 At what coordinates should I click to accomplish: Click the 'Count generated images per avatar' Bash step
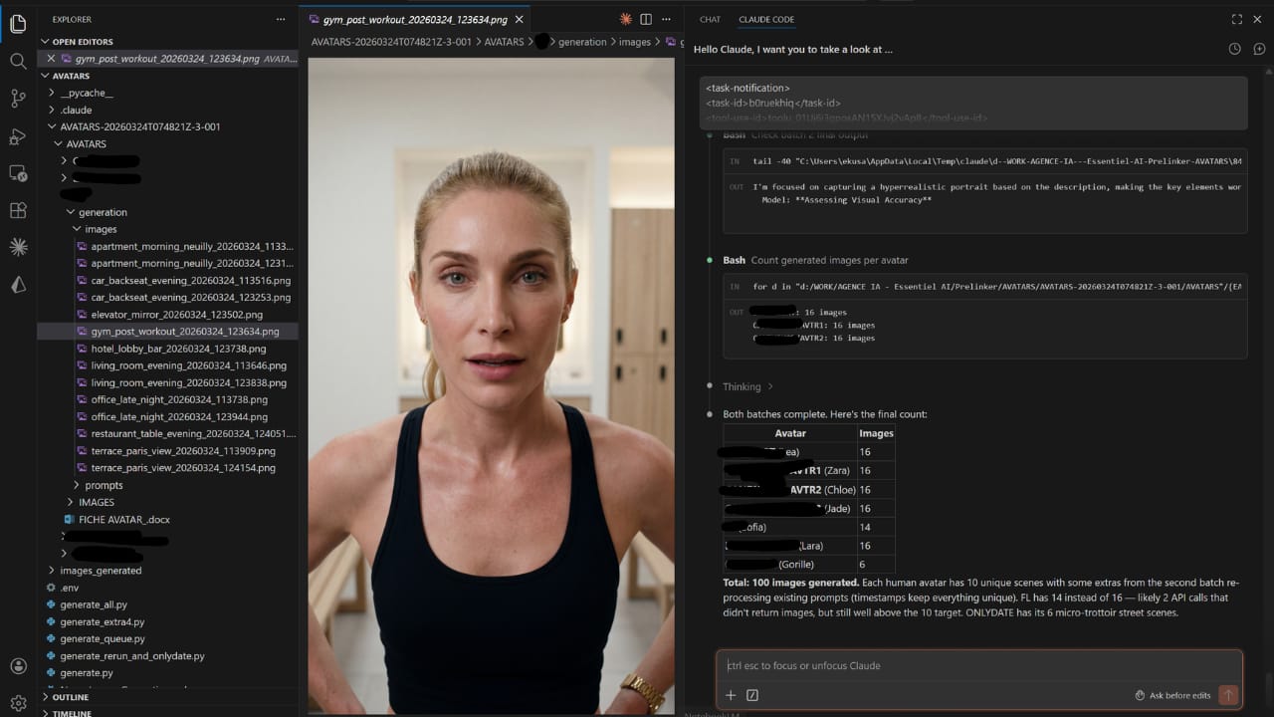(816, 260)
